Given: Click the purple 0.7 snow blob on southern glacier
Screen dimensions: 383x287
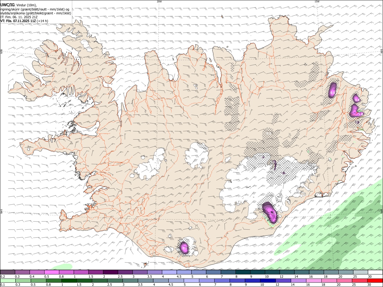Looking at the screenshot, I should pyautogui.click(x=184, y=248).
